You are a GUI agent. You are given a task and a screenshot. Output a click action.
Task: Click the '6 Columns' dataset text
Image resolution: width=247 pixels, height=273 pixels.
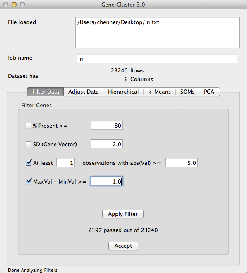coord(139,79)
